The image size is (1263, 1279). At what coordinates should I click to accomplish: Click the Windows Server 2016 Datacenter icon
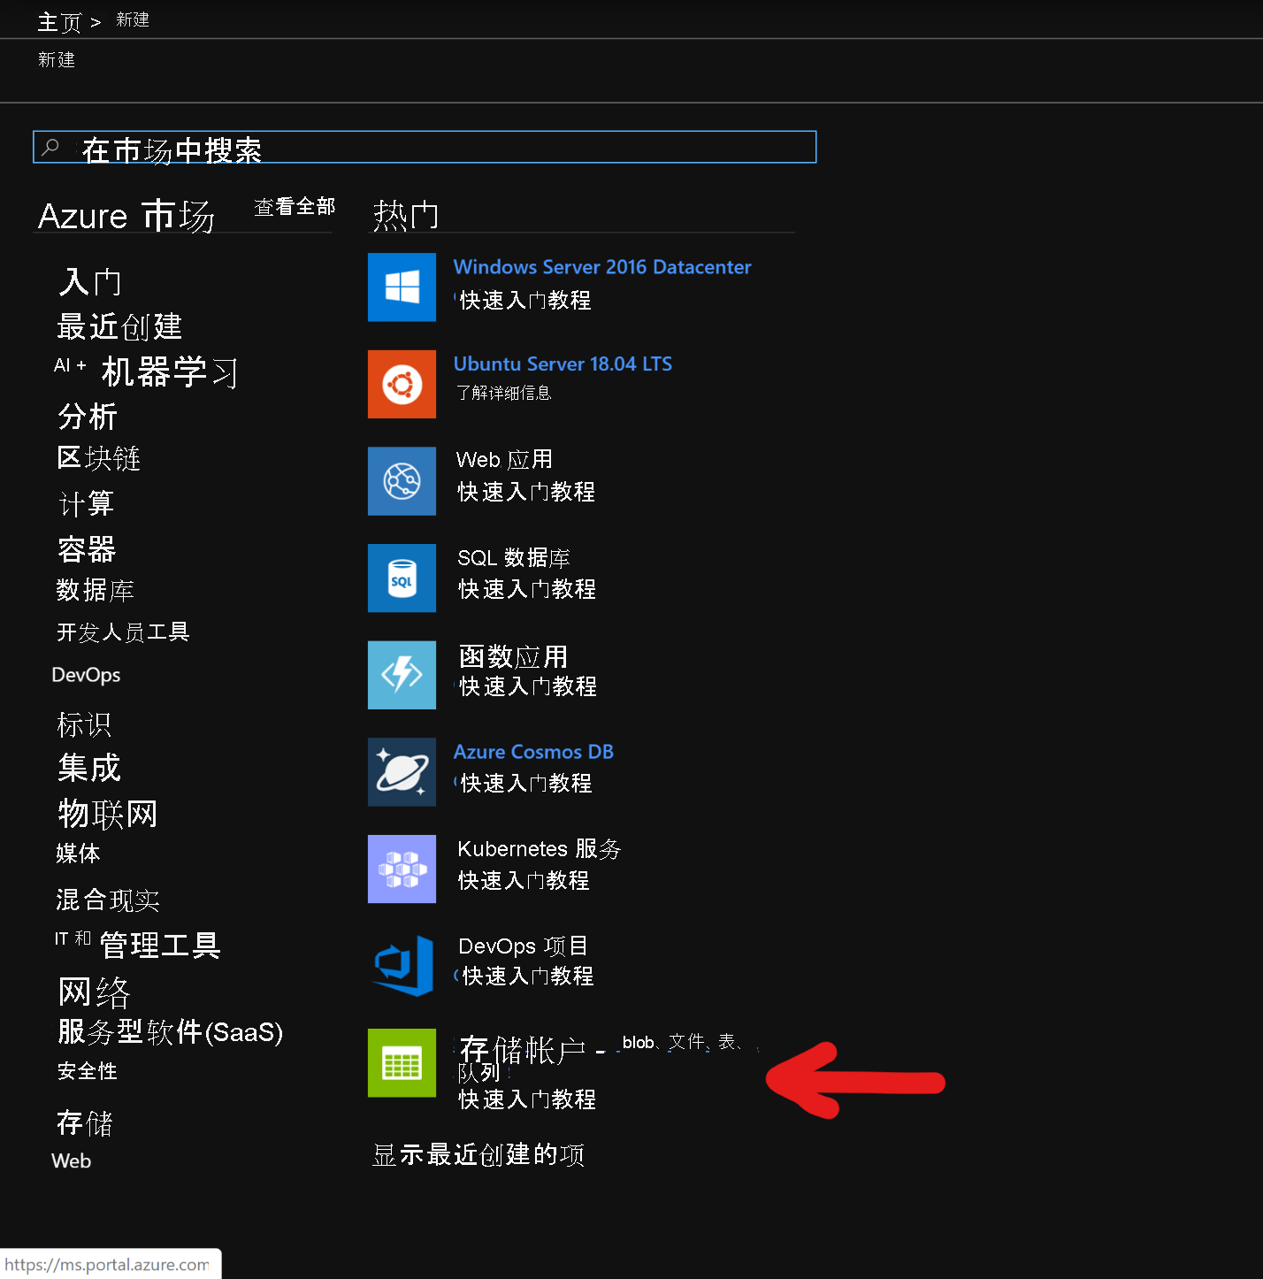click(402, 287)
